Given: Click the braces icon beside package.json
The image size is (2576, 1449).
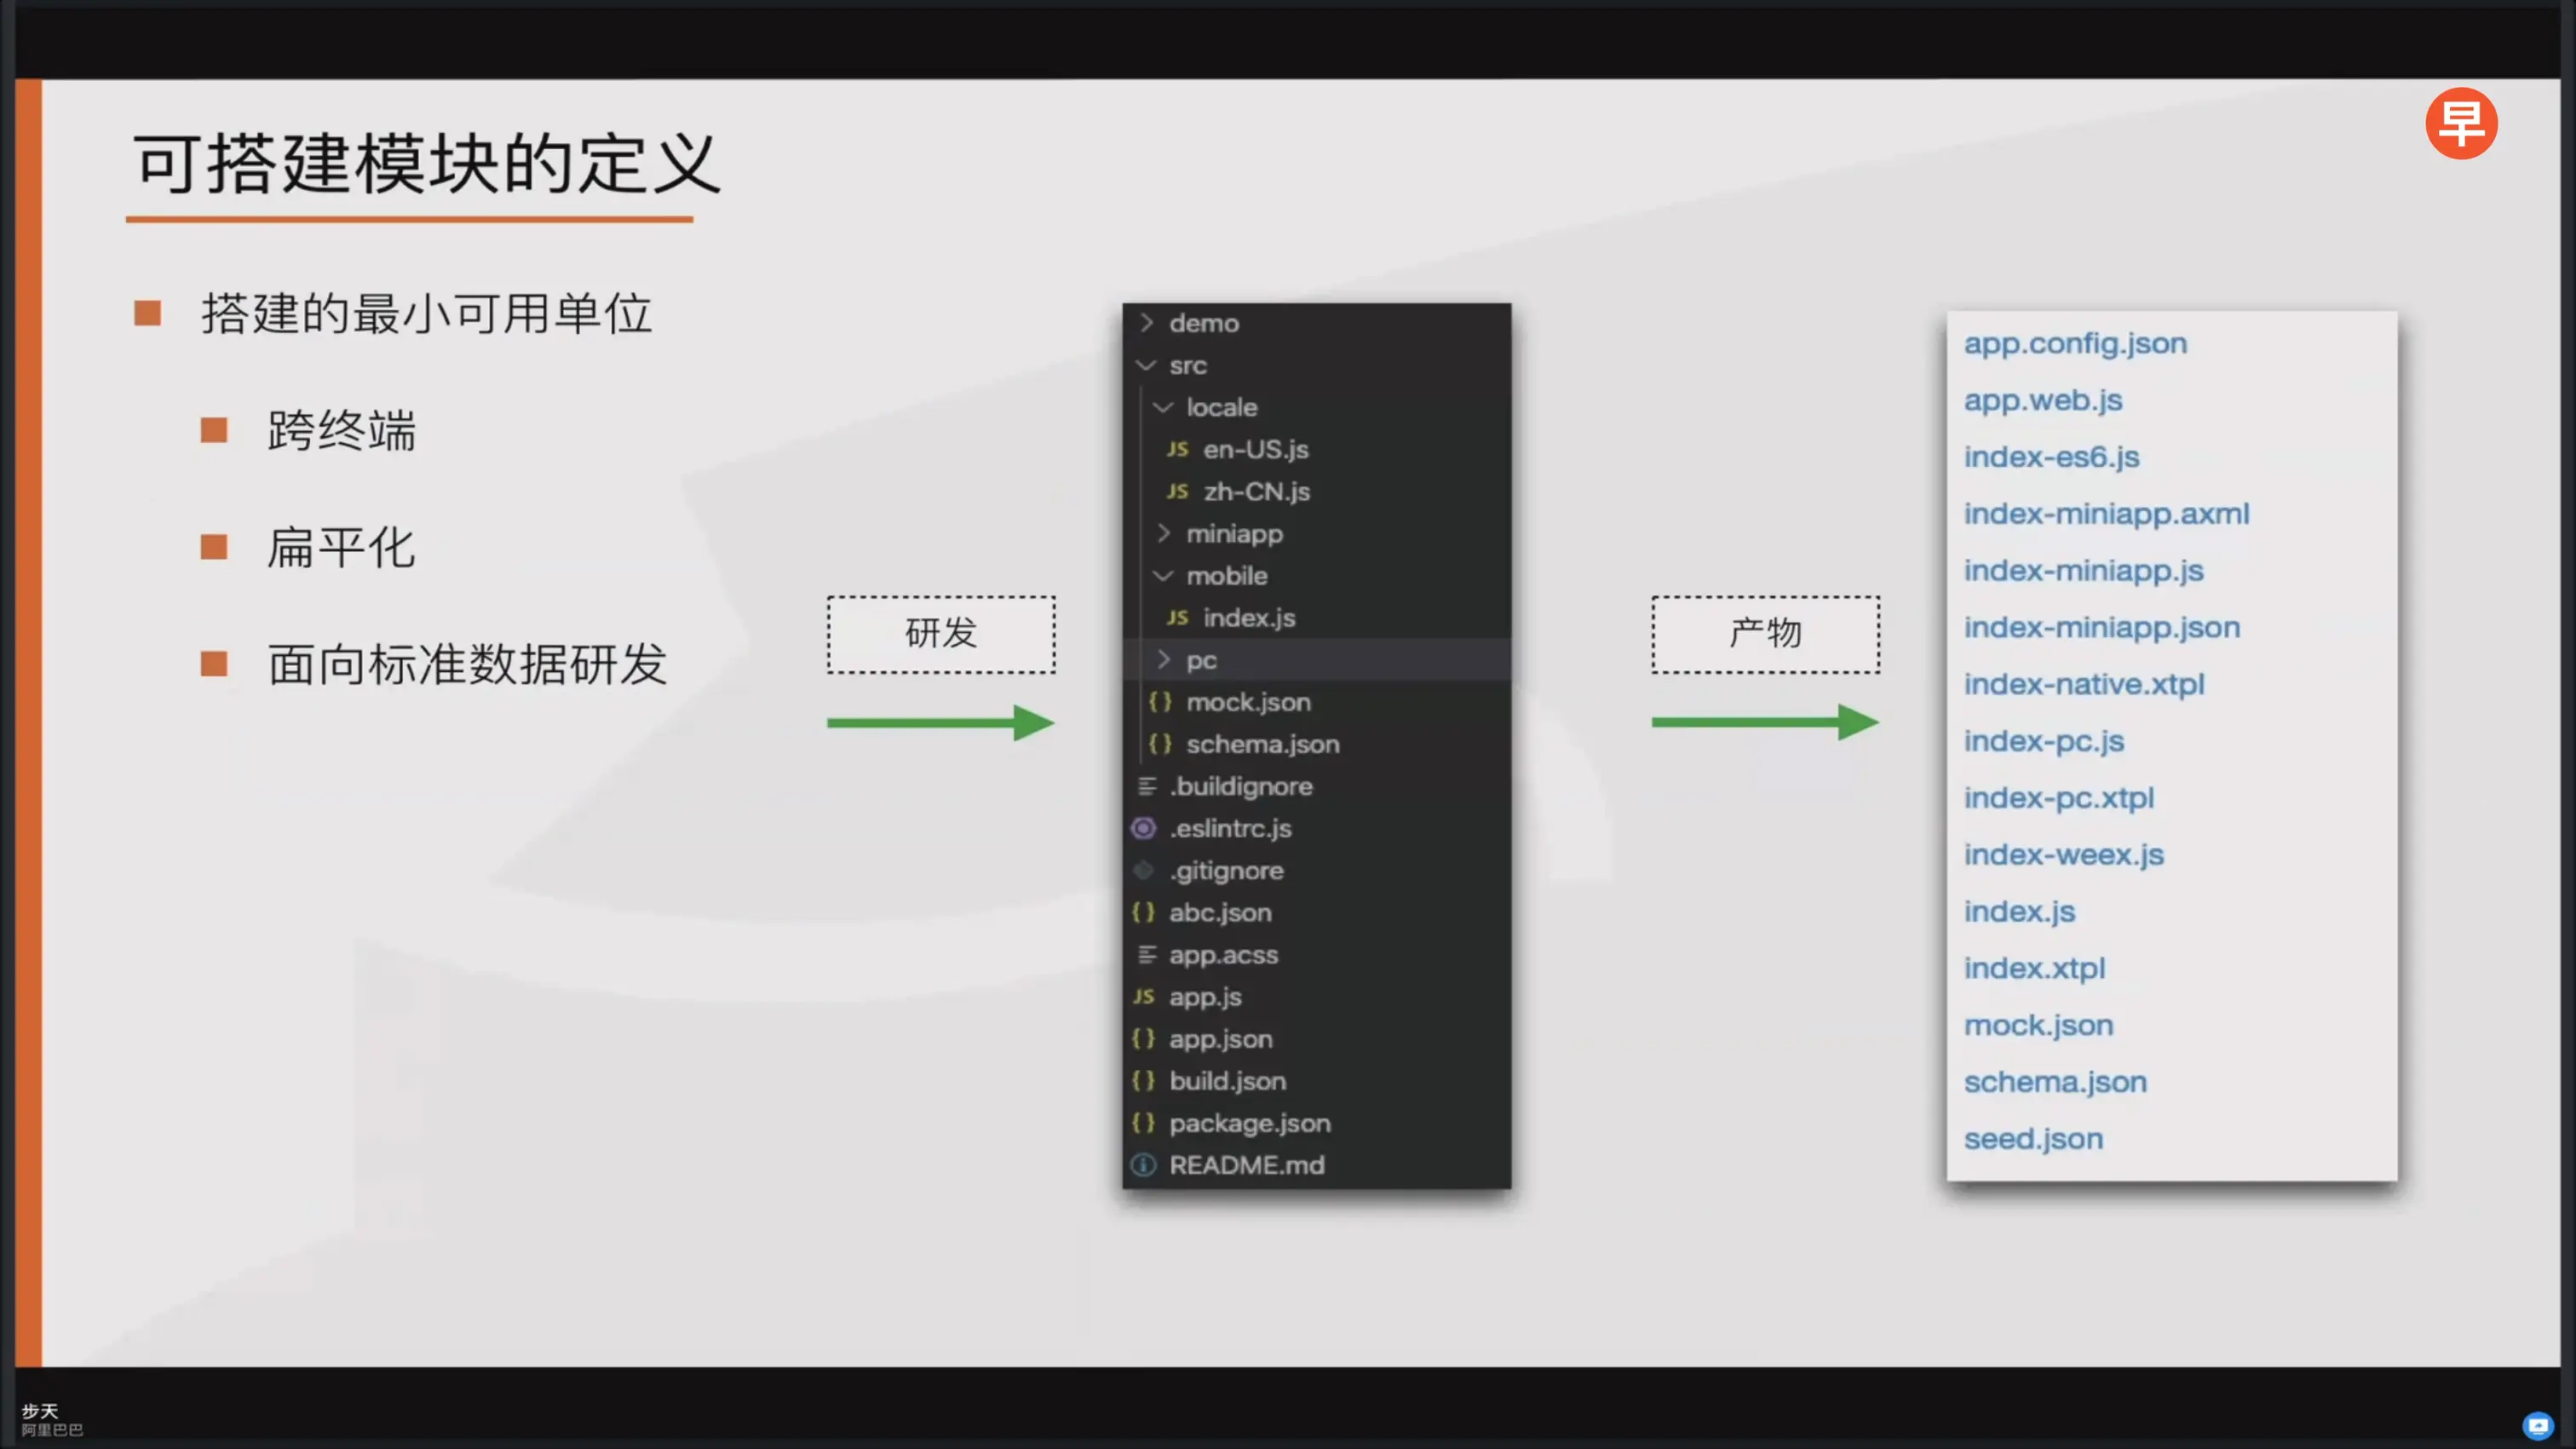Looking at the screenshot, I should tap(1143, 1123).
